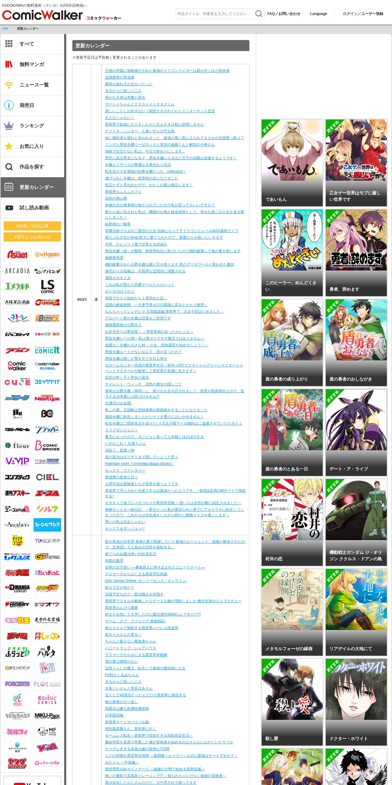The image size is (392, 785).
Task: Open the Language menu
Action: 318,14
